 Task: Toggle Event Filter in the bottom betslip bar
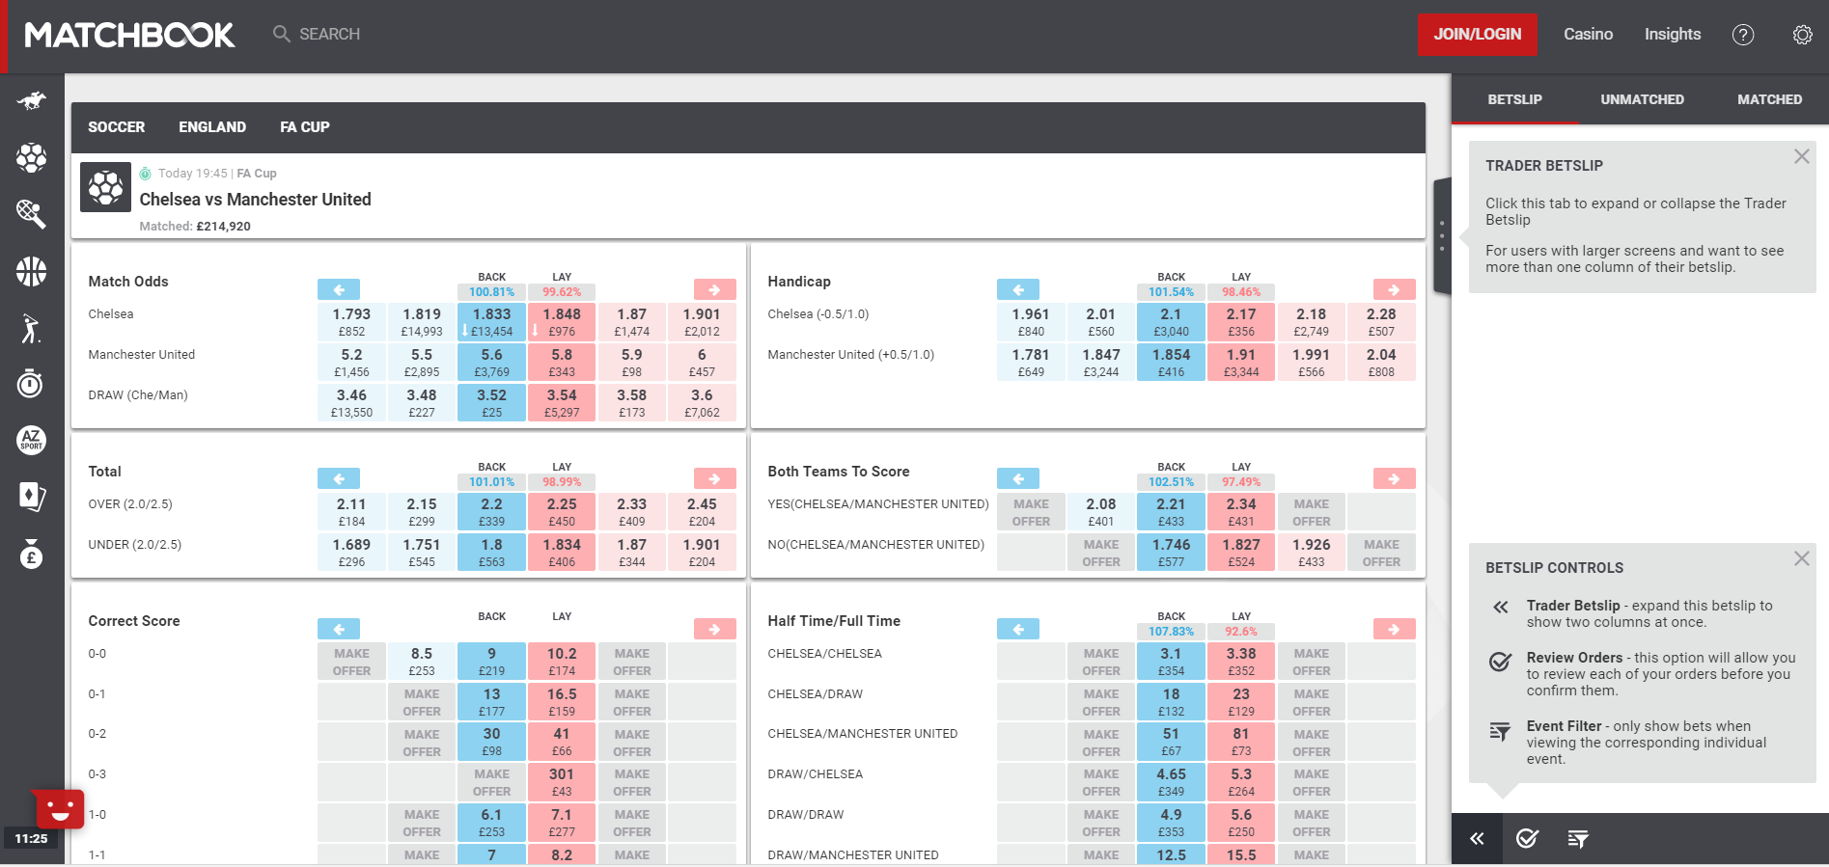(x=1578, y=839)
